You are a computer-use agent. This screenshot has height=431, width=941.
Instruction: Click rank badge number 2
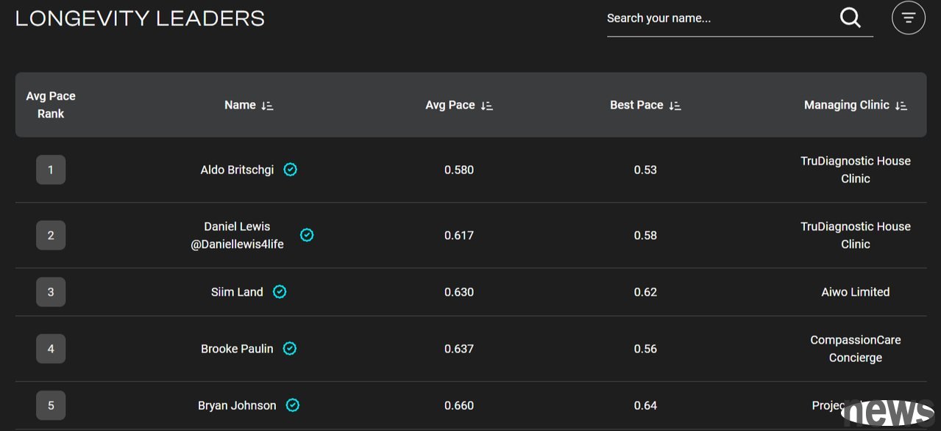51,235
